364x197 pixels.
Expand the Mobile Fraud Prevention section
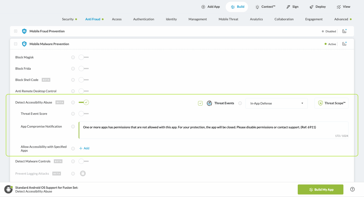click(x=16, y=31)
